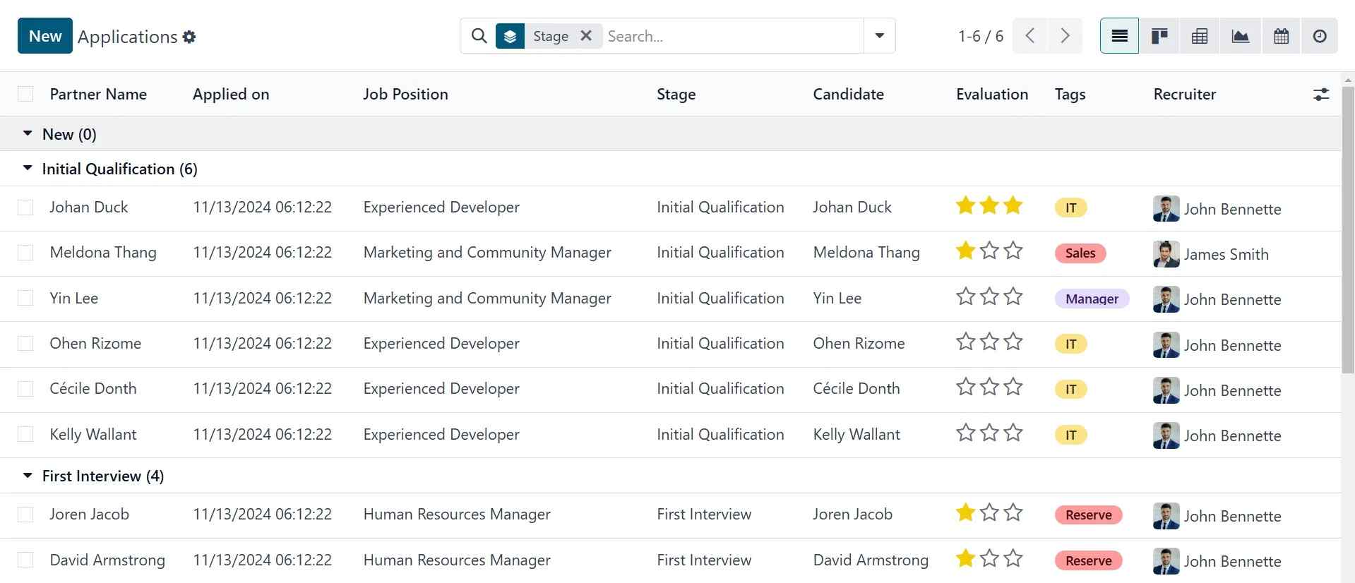Open the Applications settings gear
The height and width of the screenshot is (583, 1355).
tap(189, 37)
